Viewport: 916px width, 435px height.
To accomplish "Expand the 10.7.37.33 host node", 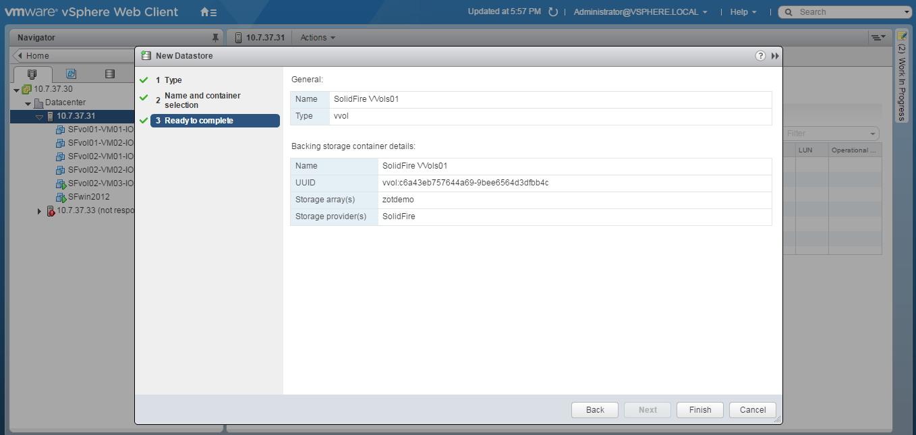I will coord(40,211).
